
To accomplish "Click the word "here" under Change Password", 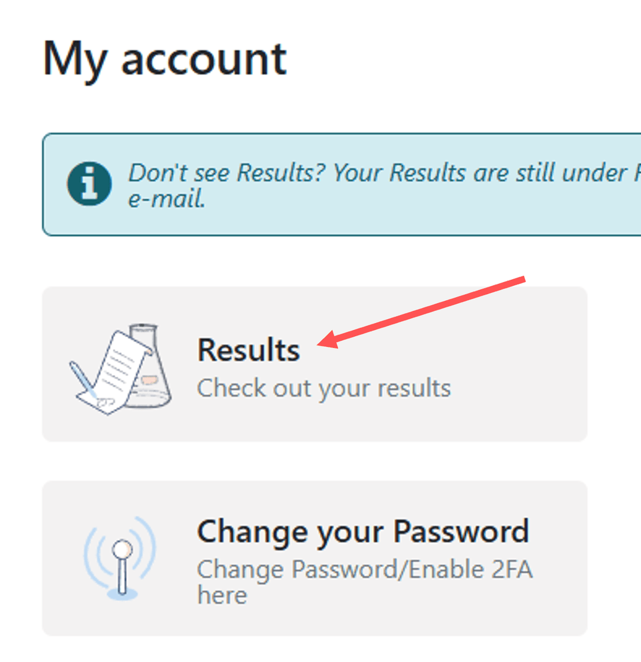I will point(222,596).
